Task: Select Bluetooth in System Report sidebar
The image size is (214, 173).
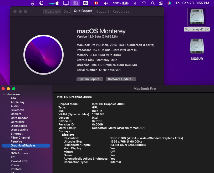Action: tap(17, 110)
